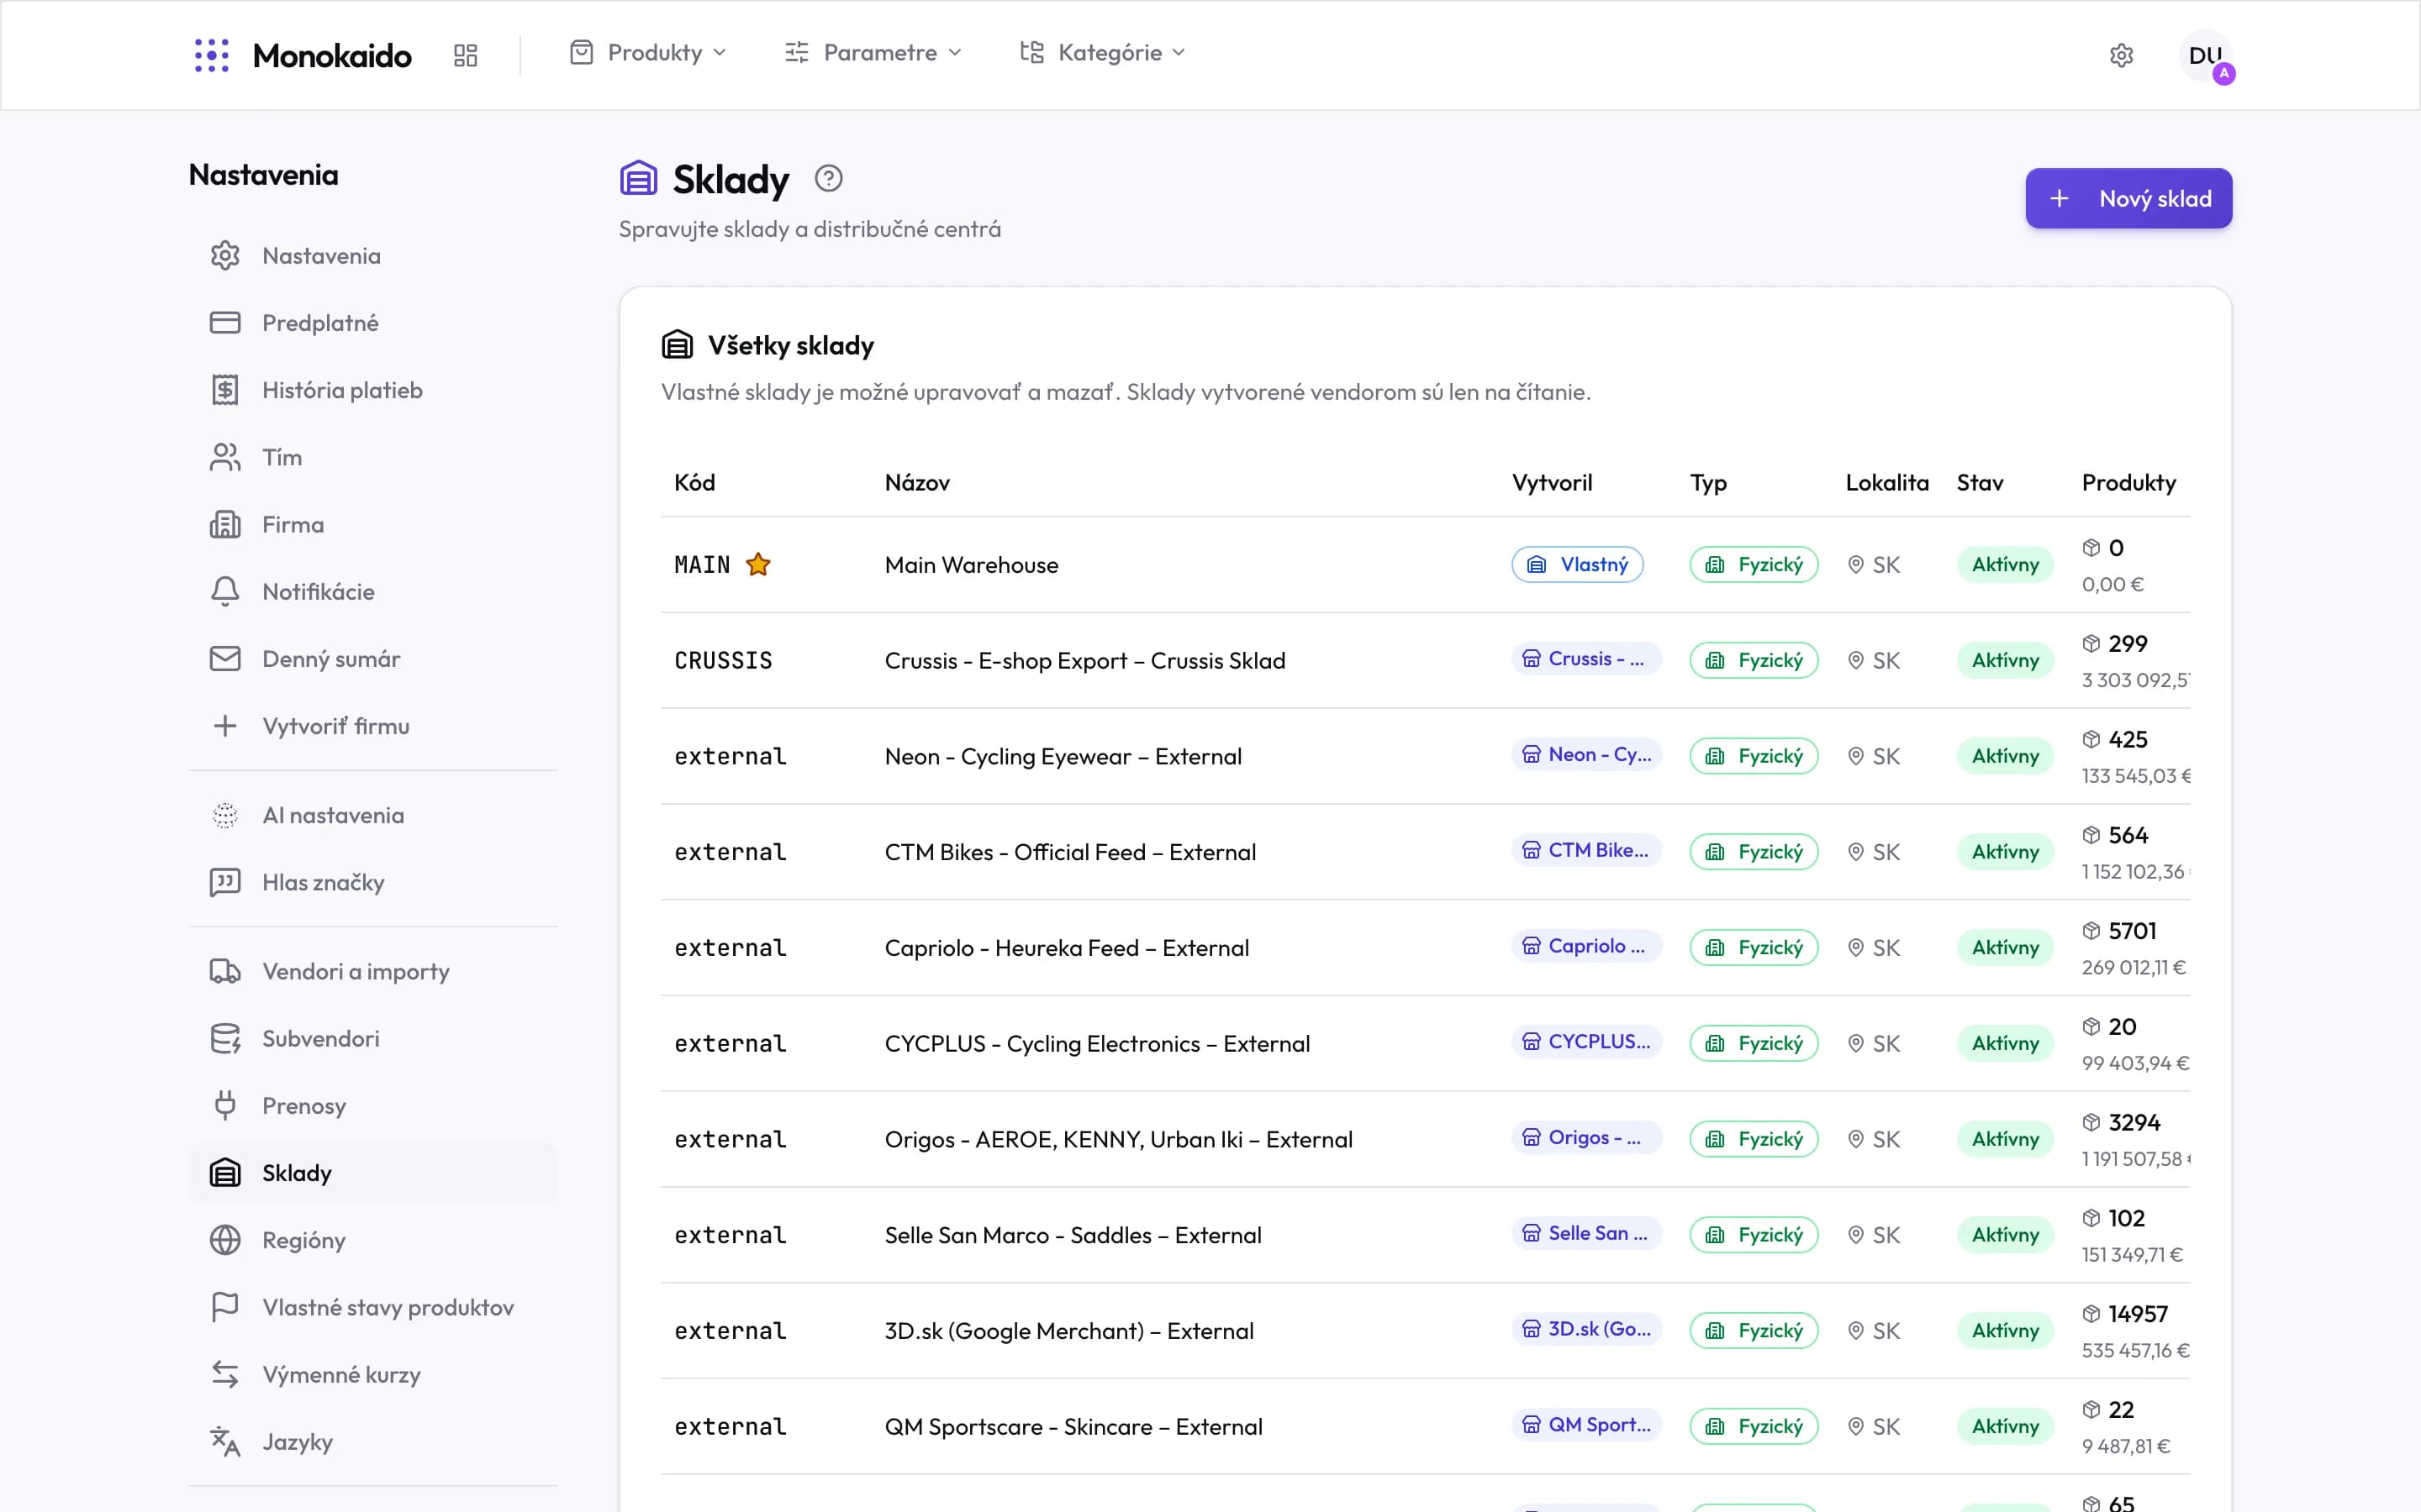Click CYCPLUS - Cycling Electronics – External
The height and width of the screenshot is (1512, 2421).
click(1096, 1044)
